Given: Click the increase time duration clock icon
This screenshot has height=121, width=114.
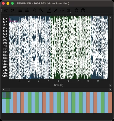Looking at the screenshot, I should (12, 10).
